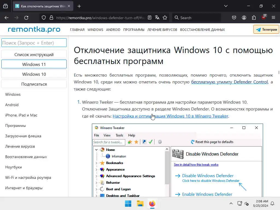The height and width of the screenshot is (210, 280).
Task: Click the Подписаться button
Action: click(x=34, y=84)
